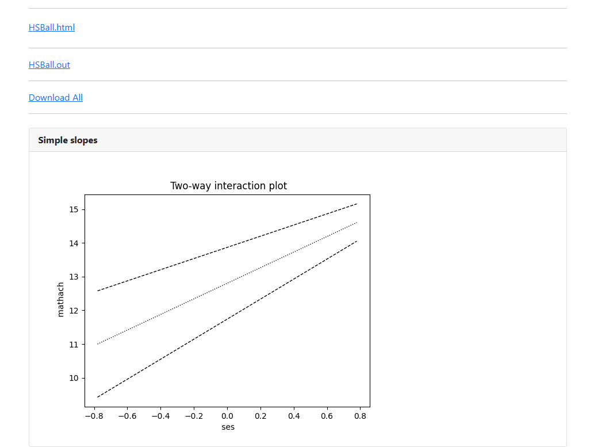Click the x-axis tick label 0.0
Viewport: 594px width, 447px height.
point(228,415)
